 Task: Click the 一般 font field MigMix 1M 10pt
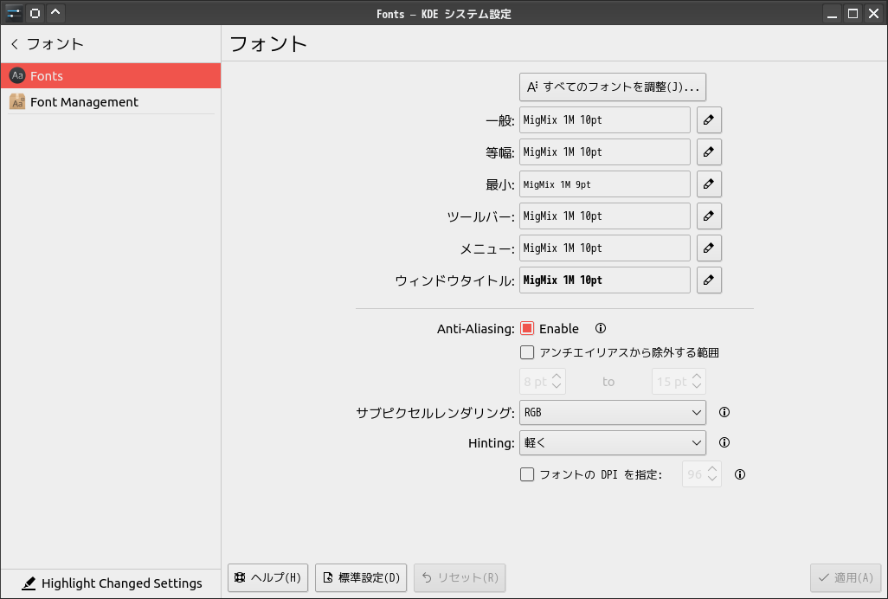click(605, 120)
